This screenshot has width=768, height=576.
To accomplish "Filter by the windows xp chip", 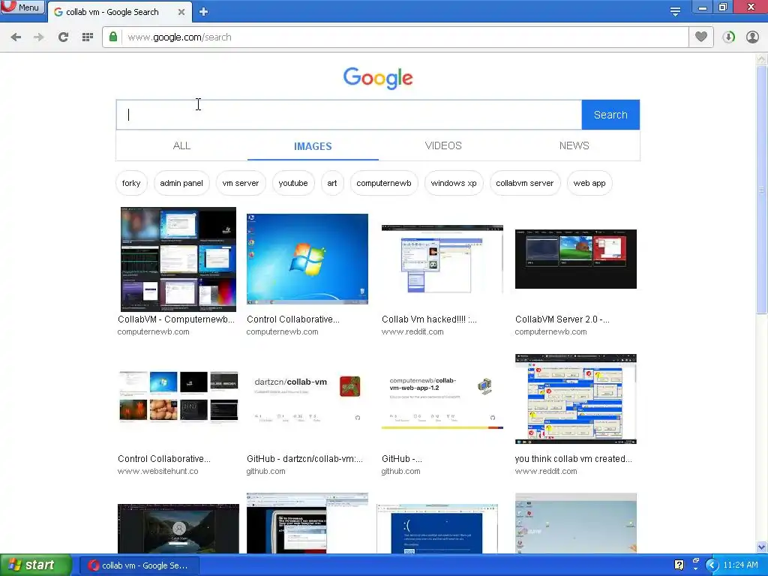I will pos(454,183).
